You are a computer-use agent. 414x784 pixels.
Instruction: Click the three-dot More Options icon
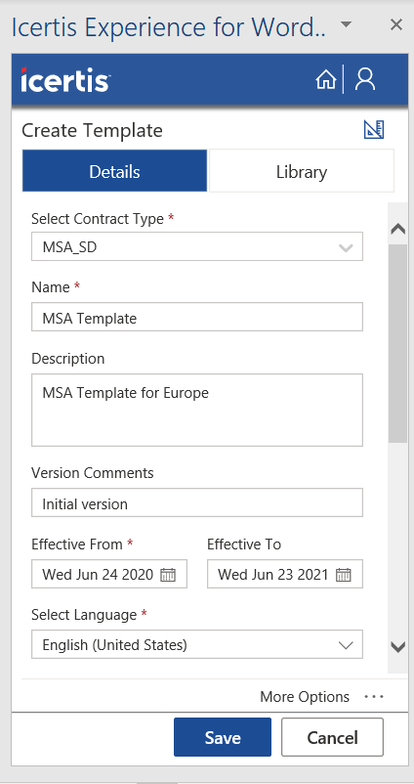[x=374, y=696]
